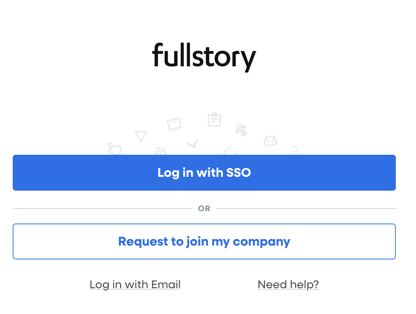The image size is (416, 314).
Task: Click the scattered dots icon
Action: click(295, 150)
